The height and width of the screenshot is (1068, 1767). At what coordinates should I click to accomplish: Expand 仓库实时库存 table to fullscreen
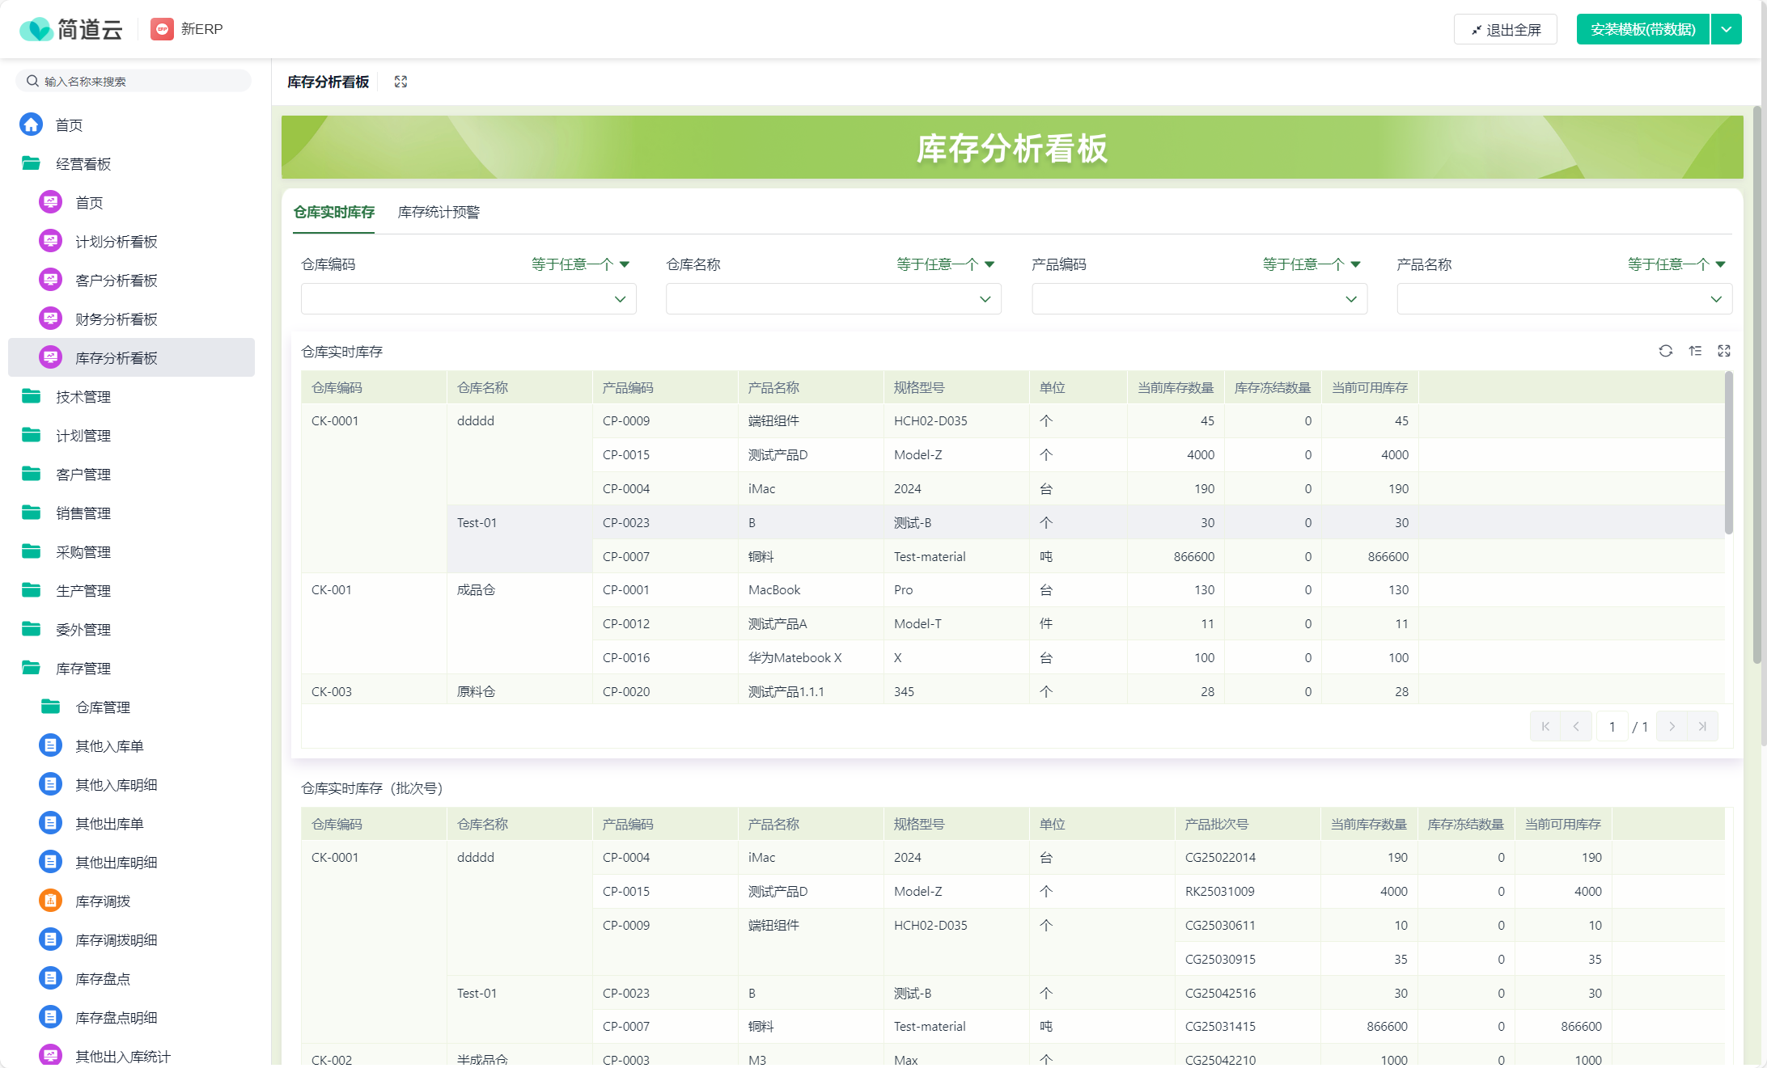(1724, 351)
